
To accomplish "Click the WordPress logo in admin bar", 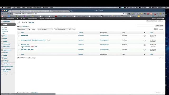I will pyautogui.click(x=3, y=19).
